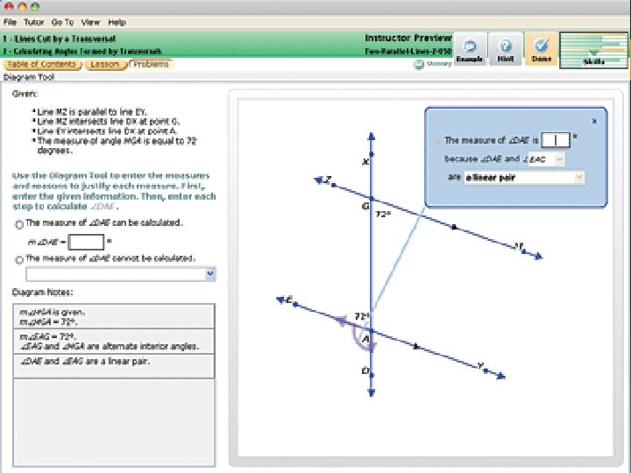Open the Example tool
Image resolution: width=631 pixels, height=473 pixels.
[470, 49]
